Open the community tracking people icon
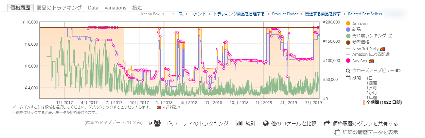 (x=157, y=123)
